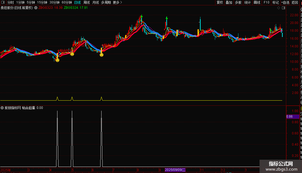
Task: Expand the 股朋指标网 sub-indicator dropdown arrow
Action: click(x=2, y=108)
